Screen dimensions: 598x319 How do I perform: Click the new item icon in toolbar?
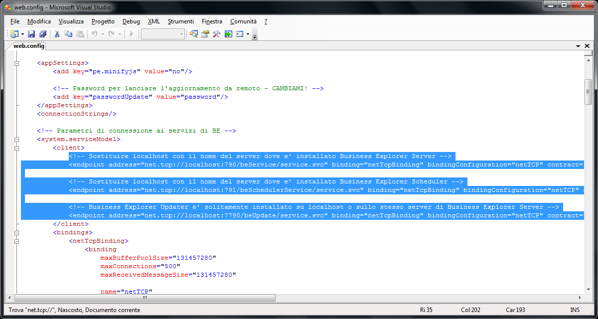(x=13, y=34)
